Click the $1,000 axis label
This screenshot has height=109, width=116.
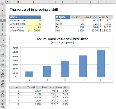click(x=14, y=73)
